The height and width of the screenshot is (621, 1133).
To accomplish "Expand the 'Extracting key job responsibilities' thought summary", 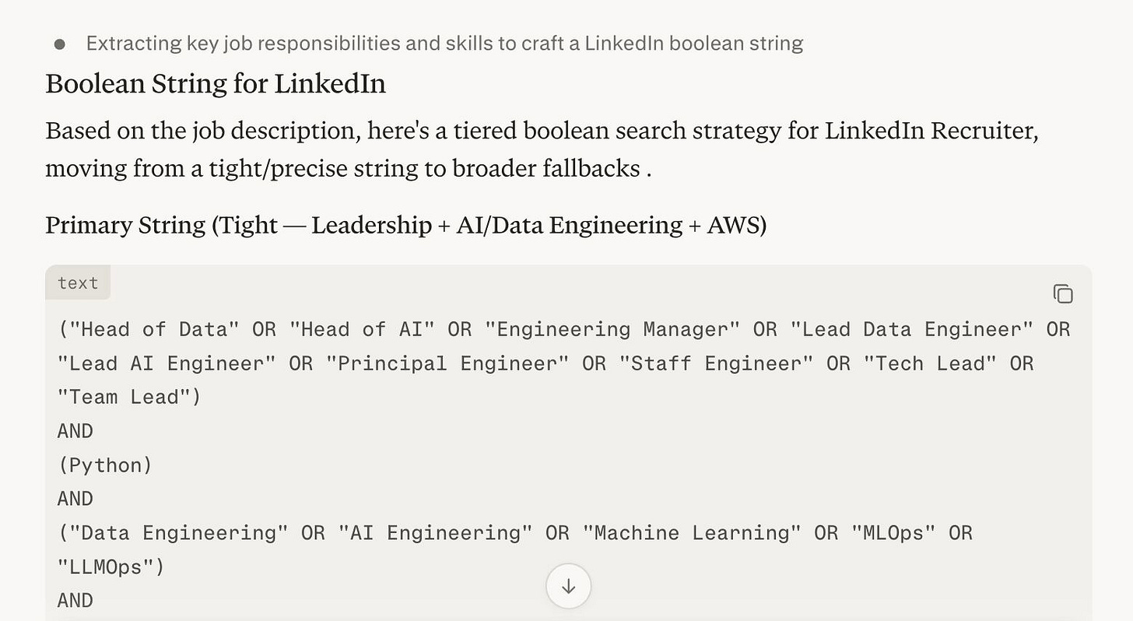I will click(x=444, y=44).
